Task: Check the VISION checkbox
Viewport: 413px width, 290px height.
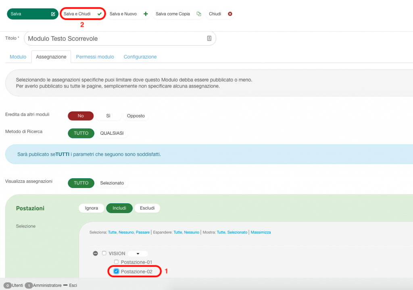Action: (x=104, y=253)
